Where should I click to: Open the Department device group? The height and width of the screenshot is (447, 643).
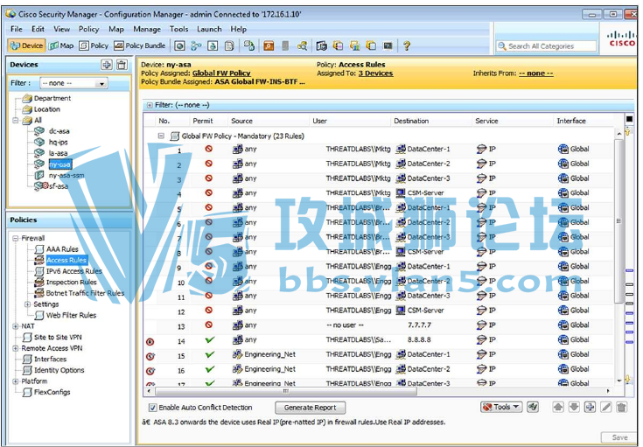[52, 99]
